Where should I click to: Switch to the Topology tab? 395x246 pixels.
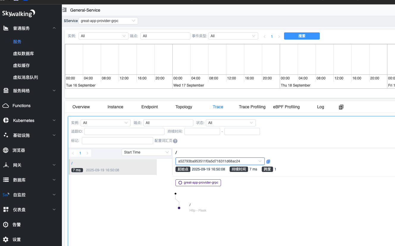[184, 107]
